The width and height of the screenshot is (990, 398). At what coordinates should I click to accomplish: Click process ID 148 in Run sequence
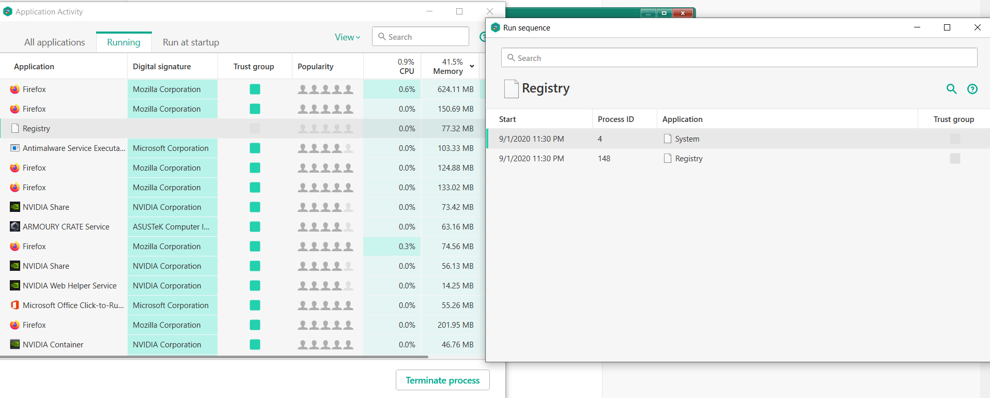point(604,159)
